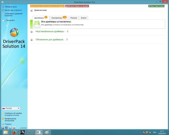Image resolution: width=169 pixels, height=135 pixels.
Task: Click the Обновления для драйверов - 0 text
Action: [51, 39]
